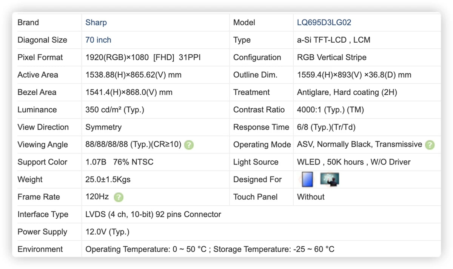This screenshot has width=453, height=269.
Task: Select the Outline Dim. label
Action: 255,75
